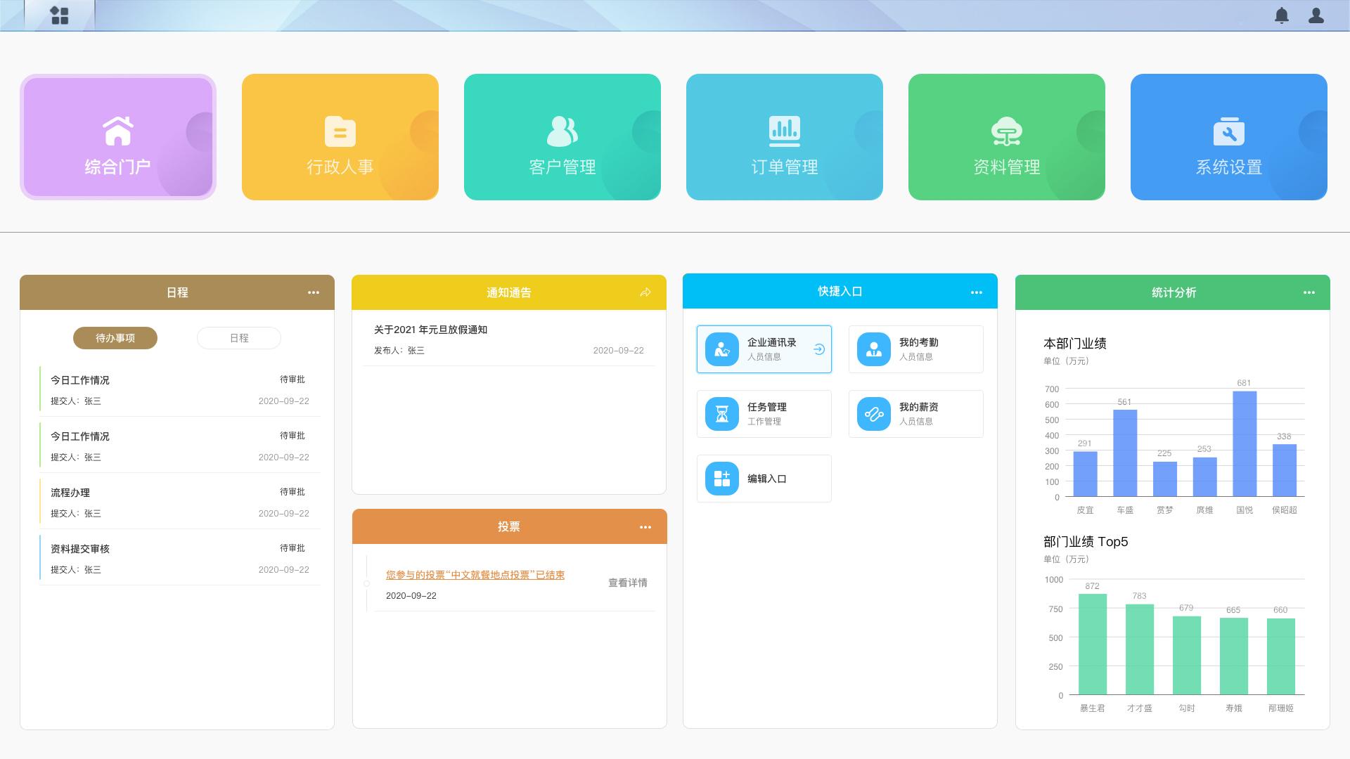This screenshot has width=1350, height=759.
Task: Open 日程 panel more options dots
Action: (314, 292)
